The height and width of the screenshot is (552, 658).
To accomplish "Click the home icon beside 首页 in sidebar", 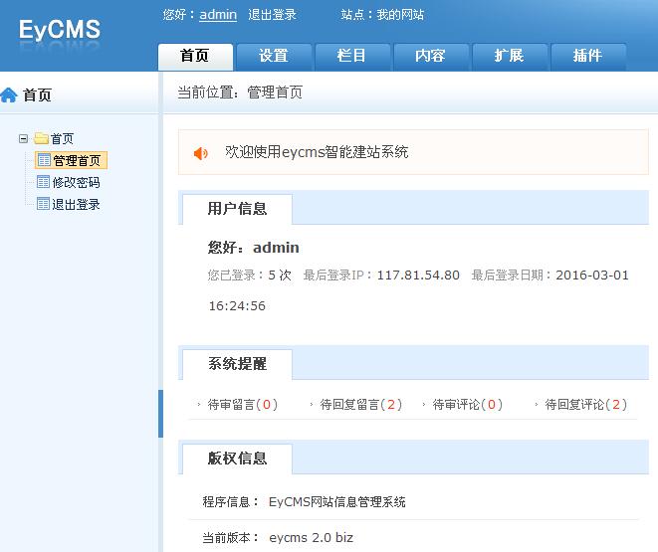I will tap(10, 95).
